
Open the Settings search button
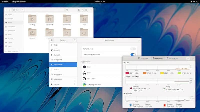pos(52,40)
